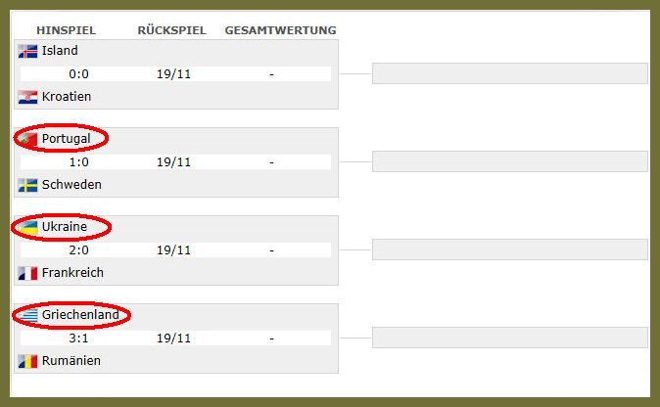660x407 pixels.
Task: Click the 3:1 Griechenland–Rumänien score
Action: [x=78, y=339]
